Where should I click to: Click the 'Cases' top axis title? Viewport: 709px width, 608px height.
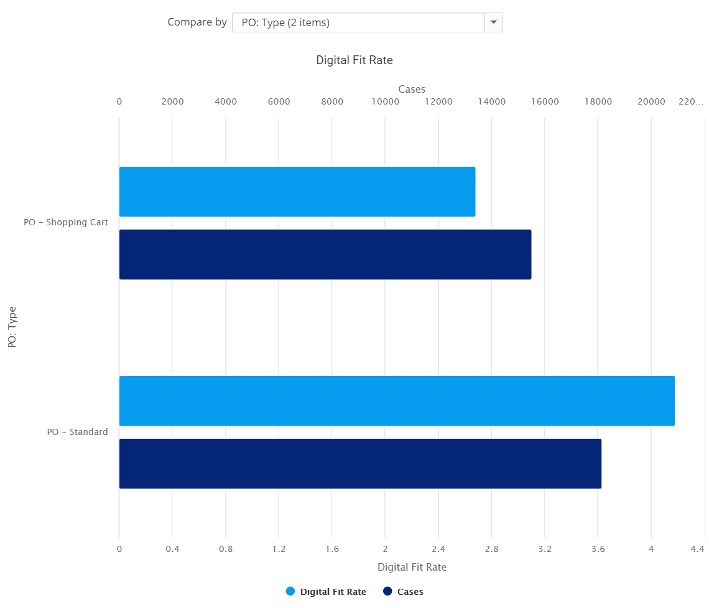tap(412, 89)
